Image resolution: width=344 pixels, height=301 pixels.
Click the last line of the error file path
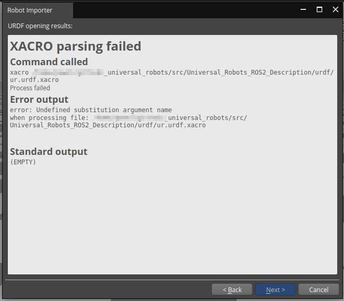[x=108, y=125]
